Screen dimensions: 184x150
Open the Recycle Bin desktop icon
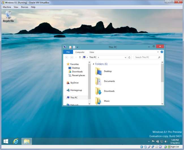[8, 16]
